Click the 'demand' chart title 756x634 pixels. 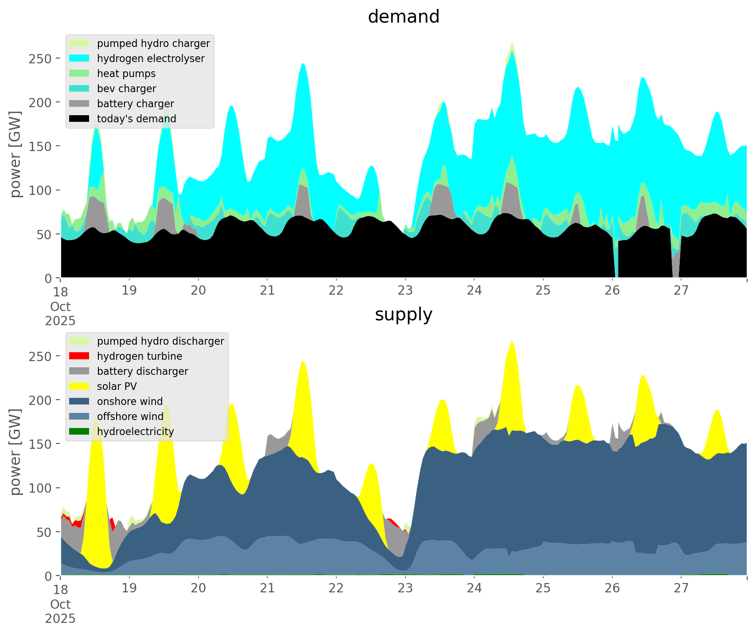403,17
